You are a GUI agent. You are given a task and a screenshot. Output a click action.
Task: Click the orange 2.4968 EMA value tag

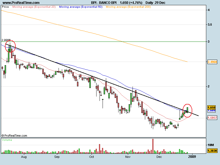[212, 62]
